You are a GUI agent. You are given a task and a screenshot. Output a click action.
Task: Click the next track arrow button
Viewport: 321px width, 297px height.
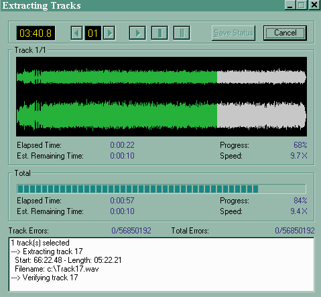pyautogui.click(x=109, y=33)
